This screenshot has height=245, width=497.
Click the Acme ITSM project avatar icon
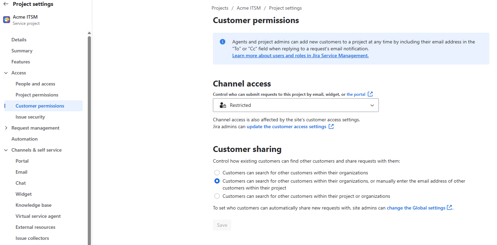tap(6, 20)
